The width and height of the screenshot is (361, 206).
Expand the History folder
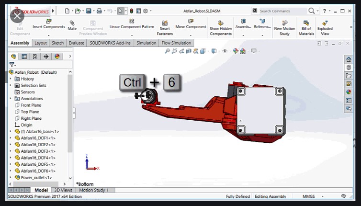click(11, 79)
